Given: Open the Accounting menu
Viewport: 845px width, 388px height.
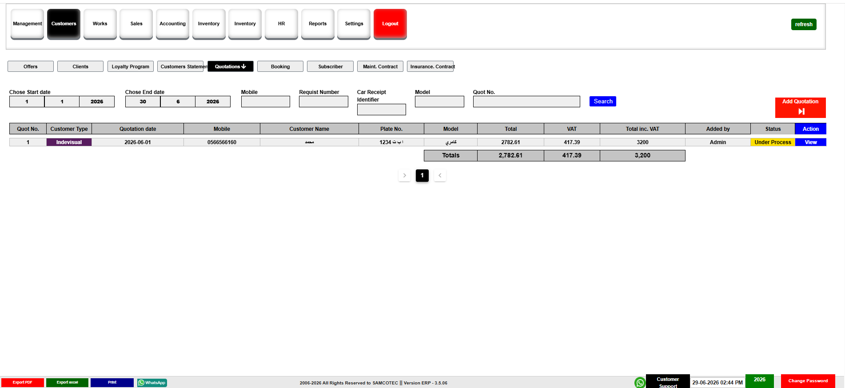Looking at the screenshot, I should click(172, 24).
